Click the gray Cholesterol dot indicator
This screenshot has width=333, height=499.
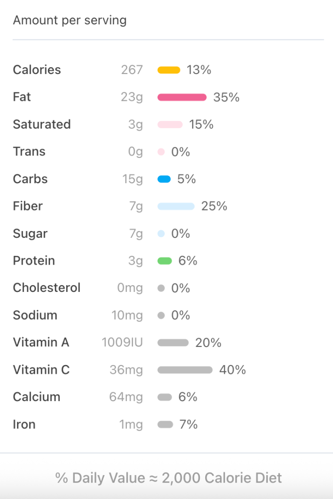161,288
